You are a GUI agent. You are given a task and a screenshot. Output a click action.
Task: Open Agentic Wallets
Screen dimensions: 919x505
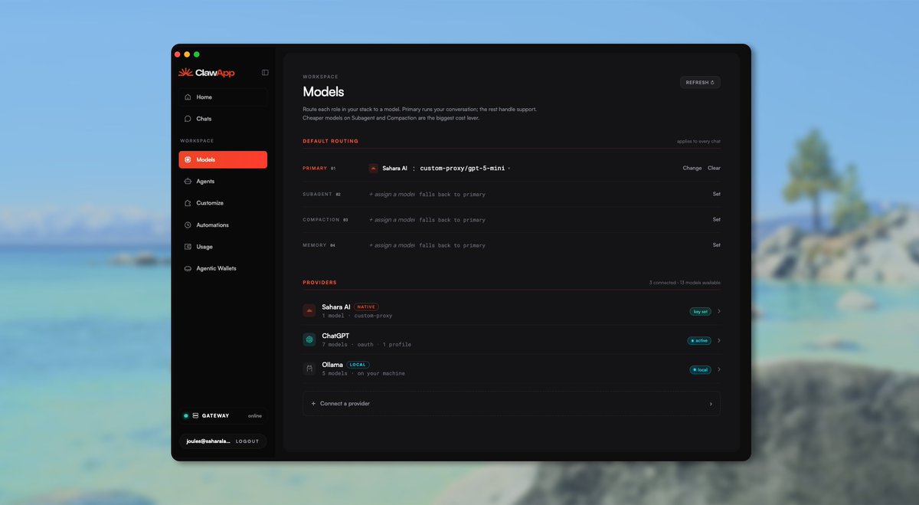[x=223, y=269]
